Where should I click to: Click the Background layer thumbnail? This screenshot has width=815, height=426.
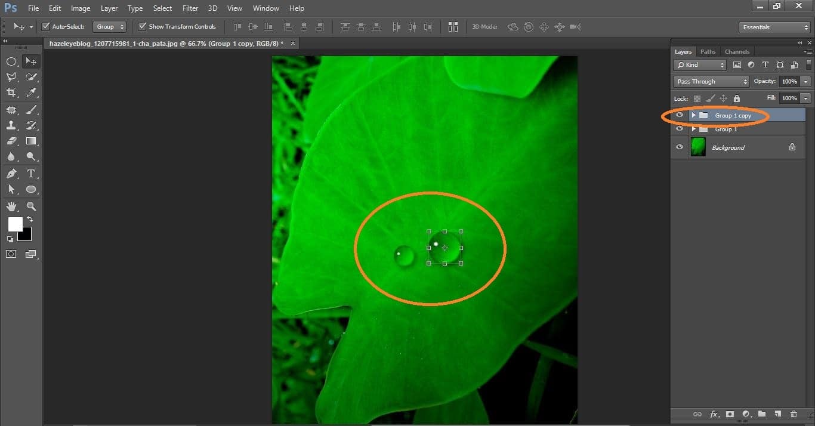[697, 147]
